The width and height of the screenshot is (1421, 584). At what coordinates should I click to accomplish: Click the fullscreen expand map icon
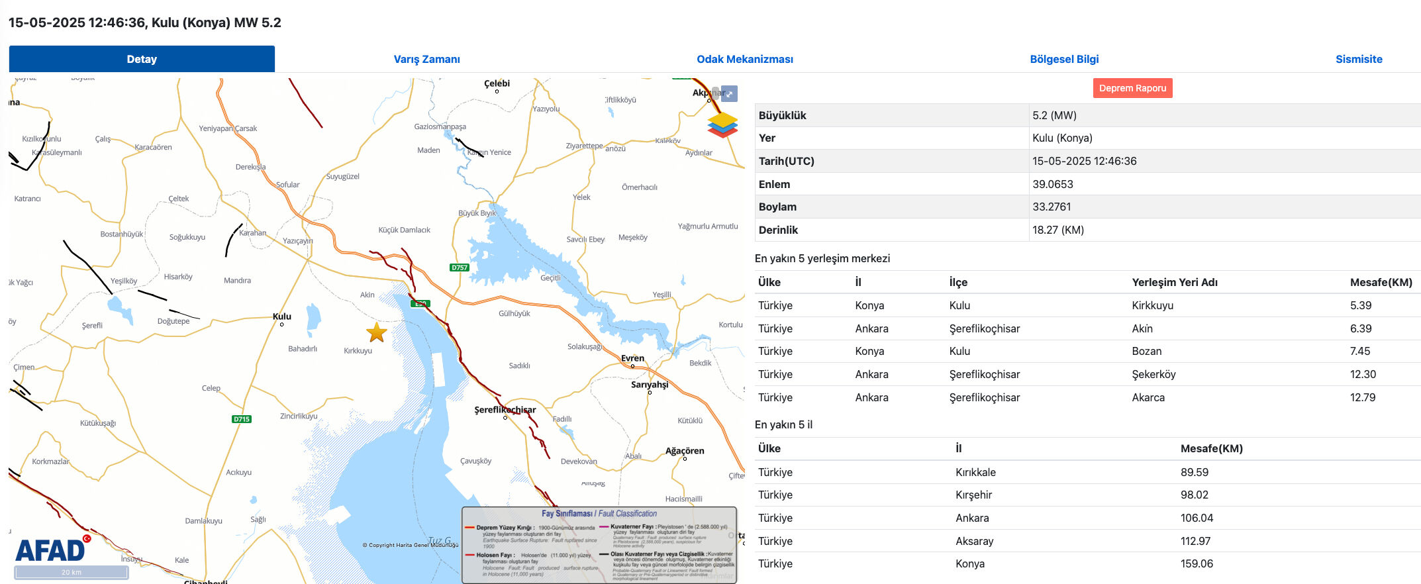(729, 94)
